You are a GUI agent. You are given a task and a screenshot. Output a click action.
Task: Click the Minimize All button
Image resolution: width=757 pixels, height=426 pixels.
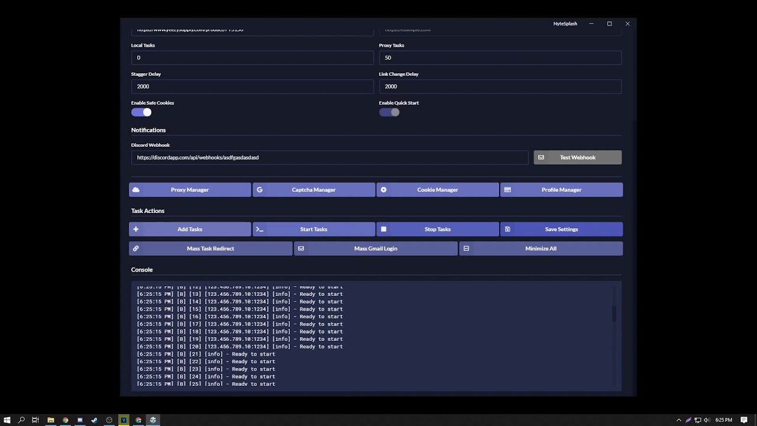[541, 248]
